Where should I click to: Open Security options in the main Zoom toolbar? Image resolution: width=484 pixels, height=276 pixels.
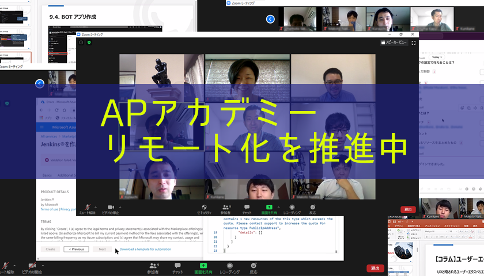[x=204, y=208]
